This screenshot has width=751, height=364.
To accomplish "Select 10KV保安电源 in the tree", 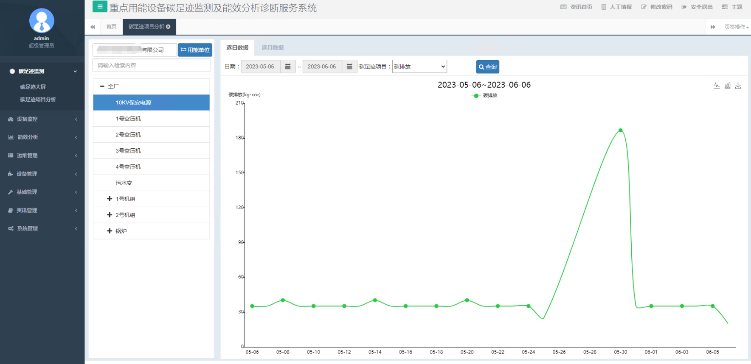I will pyautogui.click(x=152, y=103).
